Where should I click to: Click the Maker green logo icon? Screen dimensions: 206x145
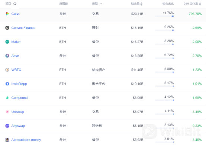pyautogui.click(x=7, y=42)
